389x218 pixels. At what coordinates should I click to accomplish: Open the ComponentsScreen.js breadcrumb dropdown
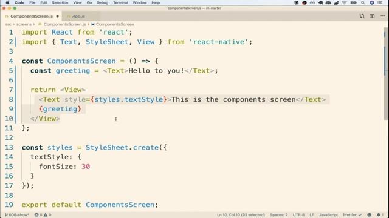[x=64, y=24]
